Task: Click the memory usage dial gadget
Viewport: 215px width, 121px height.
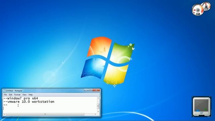Action: pyautogui.click(x=207, y=6)
